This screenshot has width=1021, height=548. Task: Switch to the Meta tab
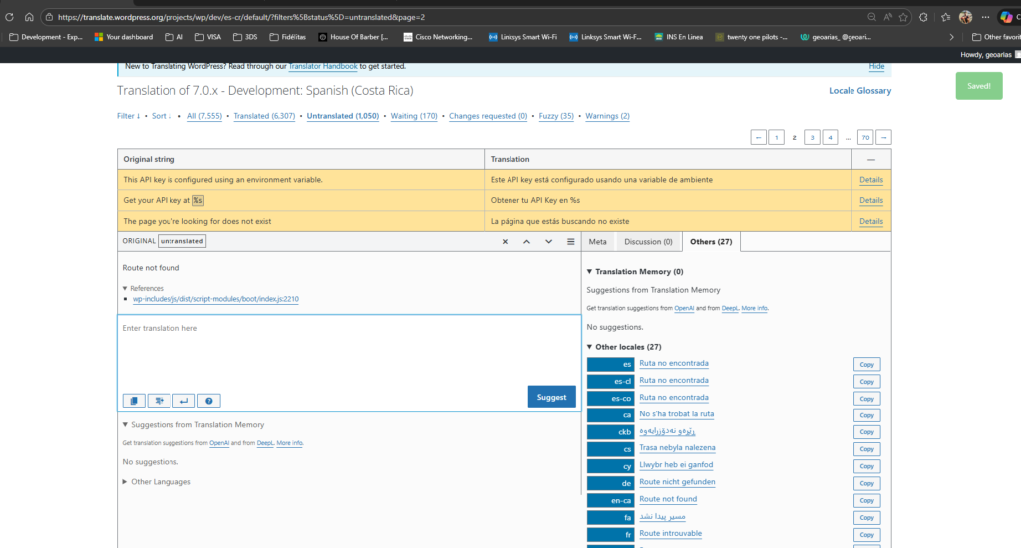coord(598,242)
